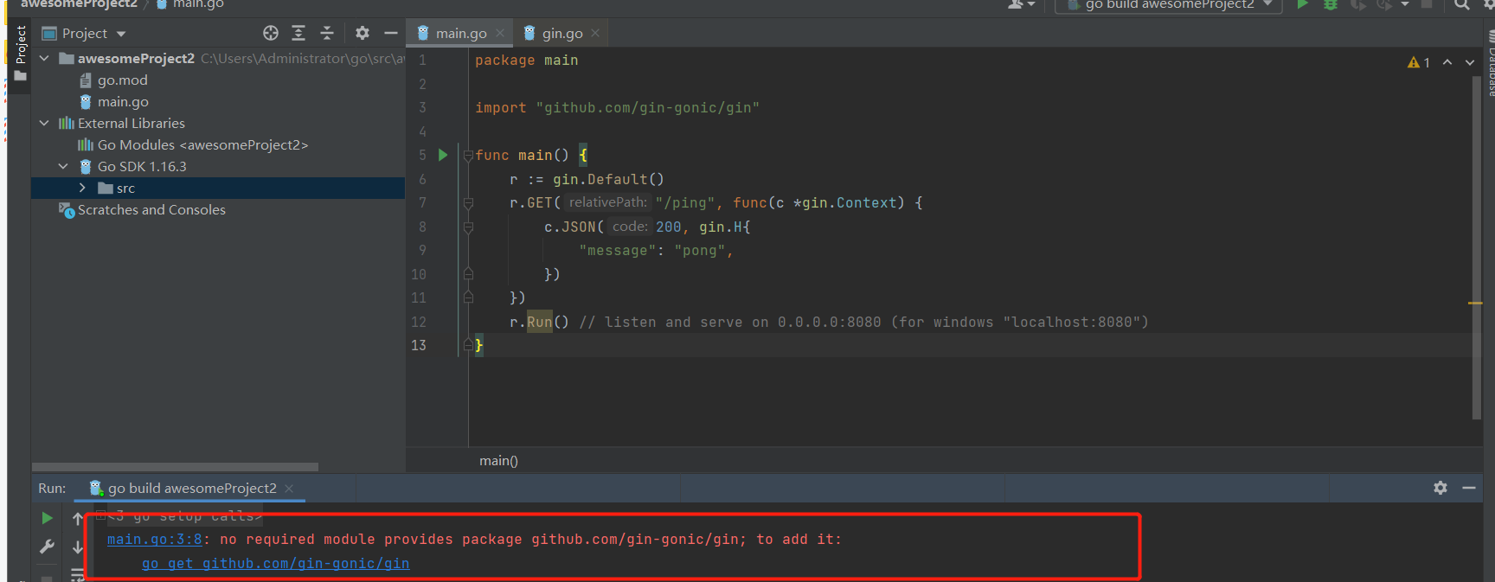Open main.go:3:8 error link
This screenshot has width=1495, height=582.
[x=154, y=540]
